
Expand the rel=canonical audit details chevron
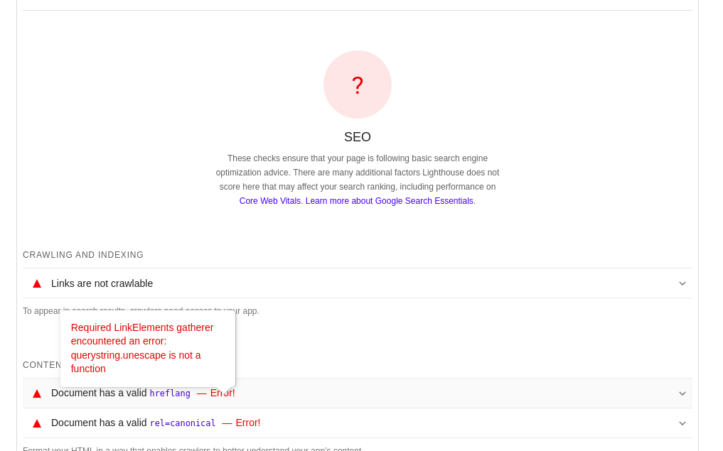pos(682,423)
